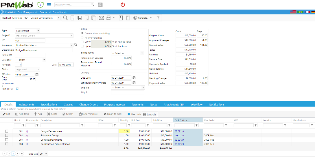This screenshot has height=157, width=315.
Task: Open the Attachments (10) tab
Action: tap(174, 105)
